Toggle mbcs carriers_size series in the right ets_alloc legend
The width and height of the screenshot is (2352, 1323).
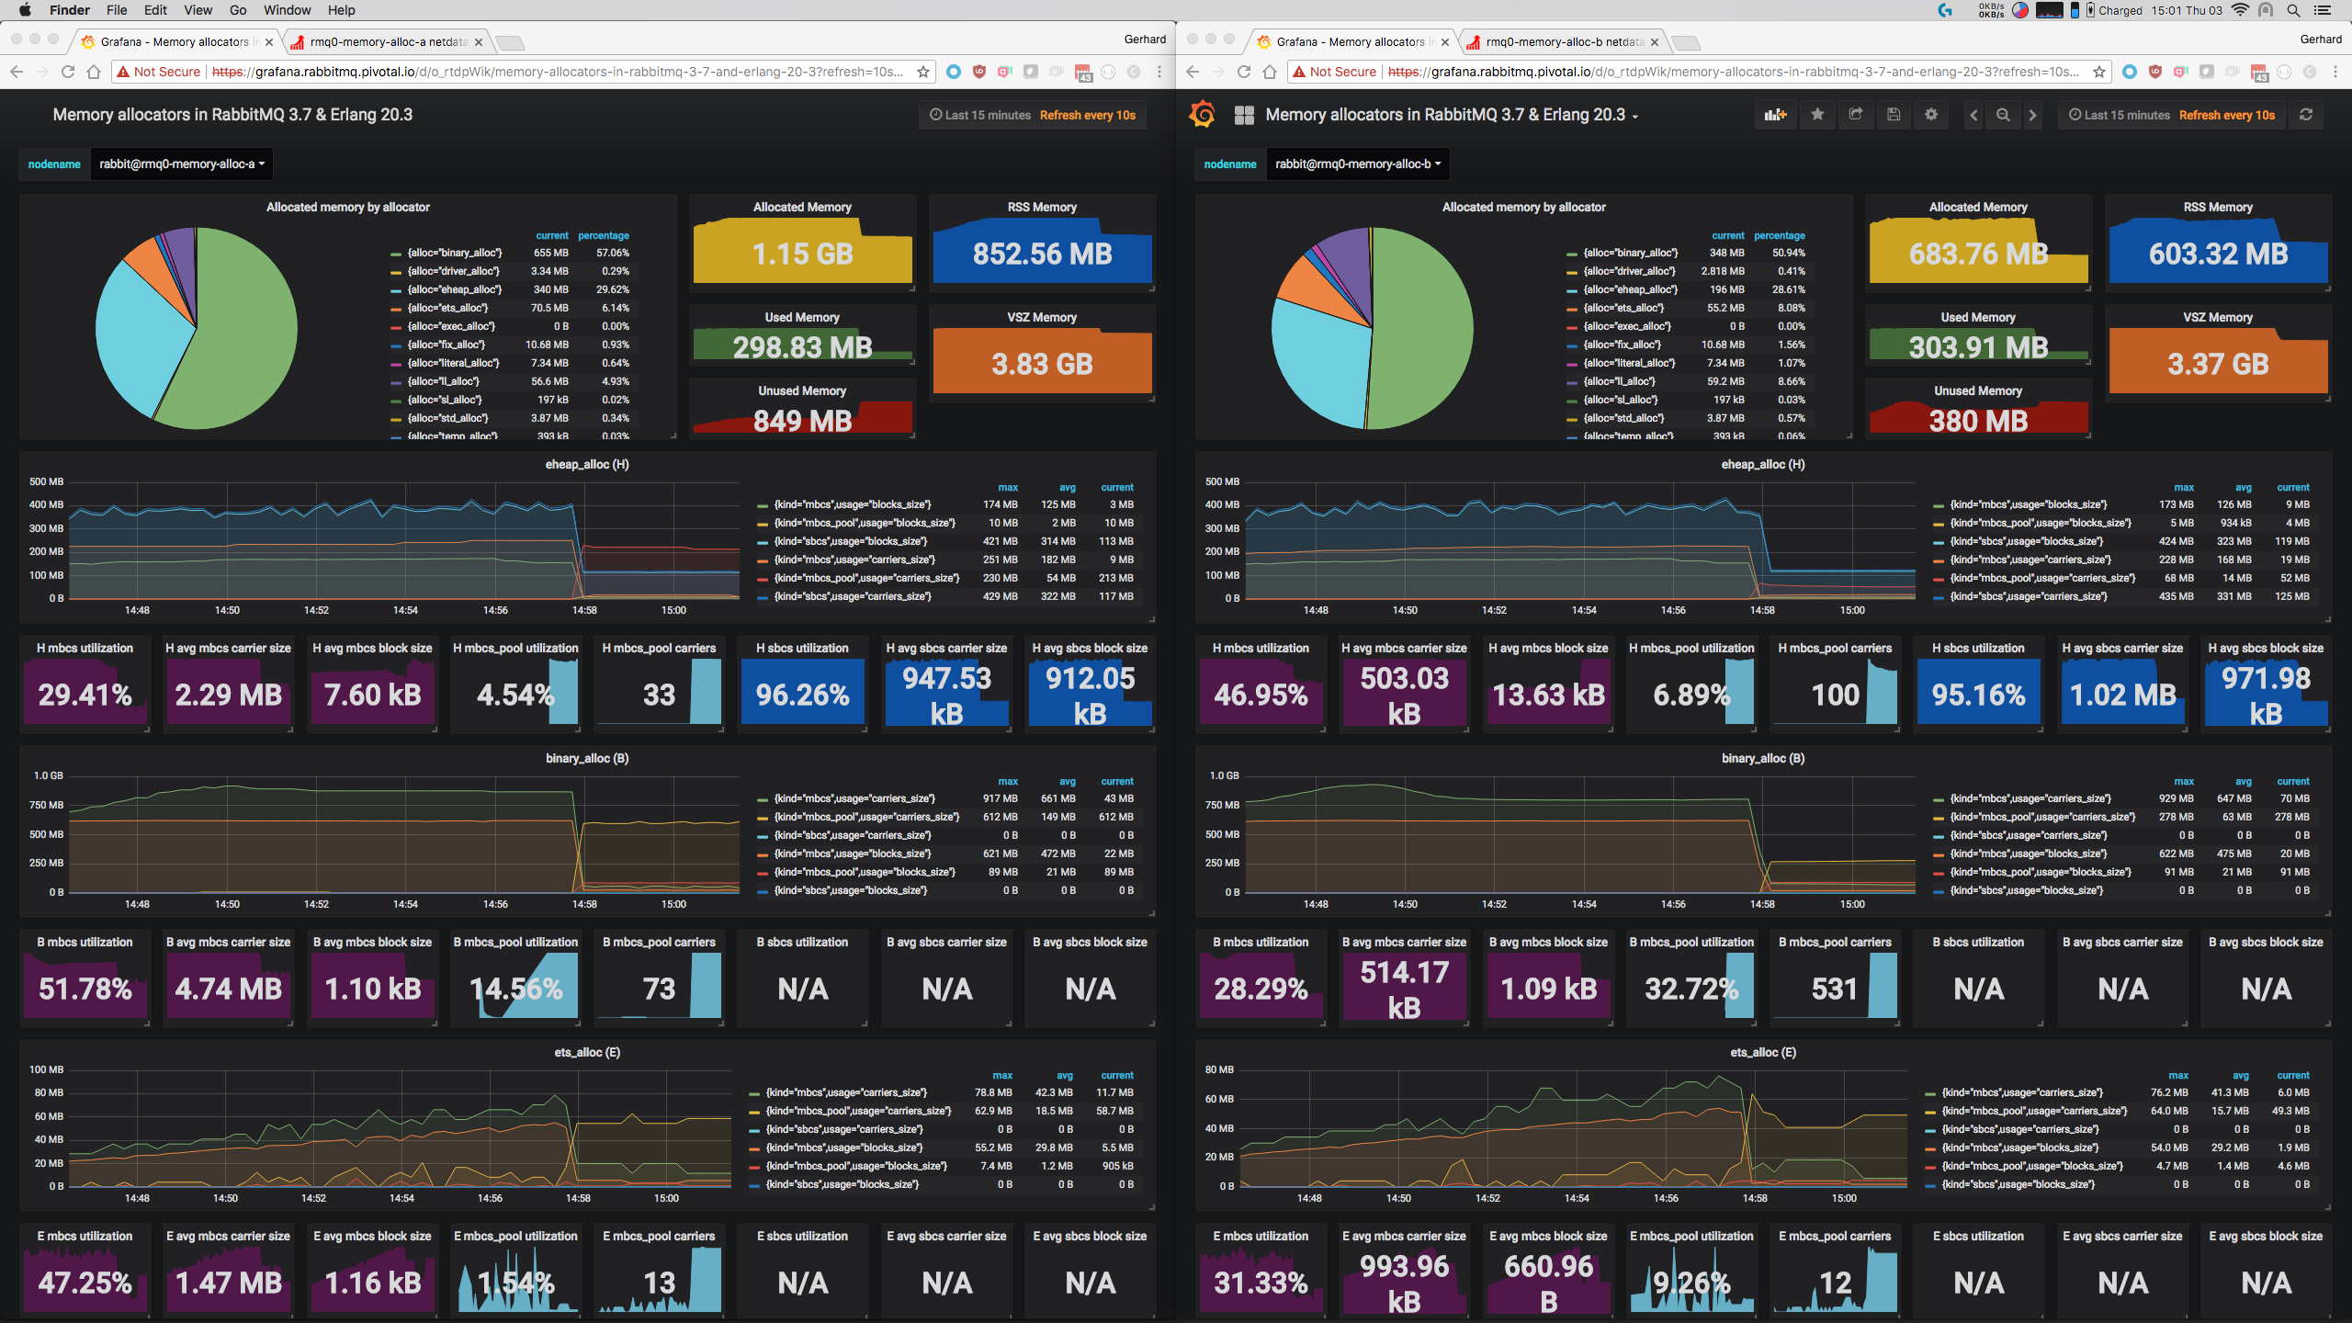2023,1092
